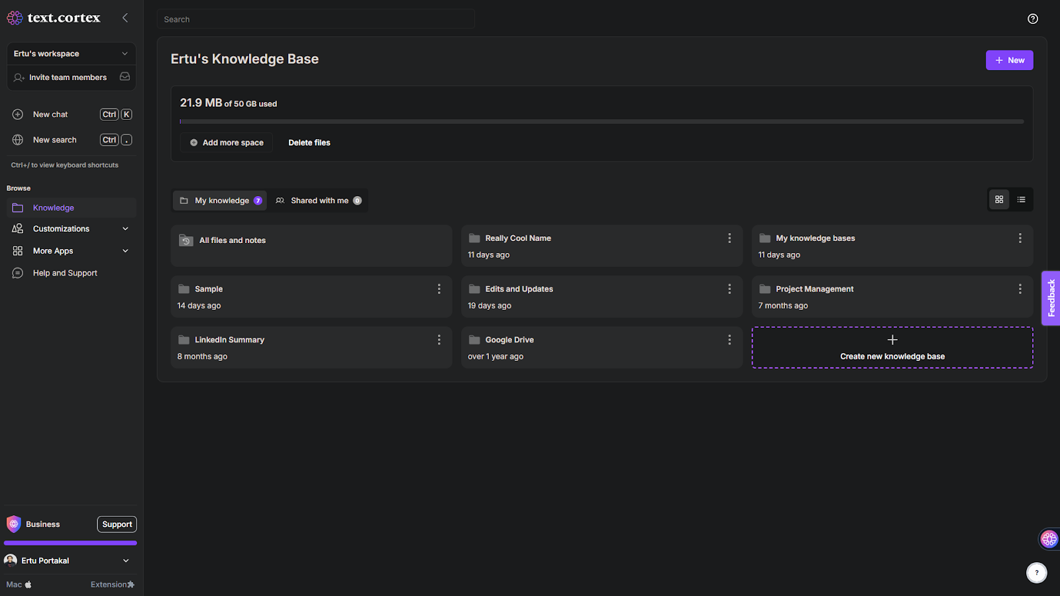Switch to grid view layout

[x=999, y=199]
